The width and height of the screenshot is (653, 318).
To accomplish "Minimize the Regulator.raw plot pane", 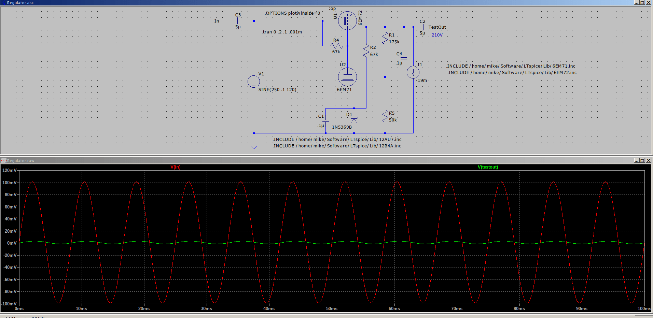I will coord(637,160).
